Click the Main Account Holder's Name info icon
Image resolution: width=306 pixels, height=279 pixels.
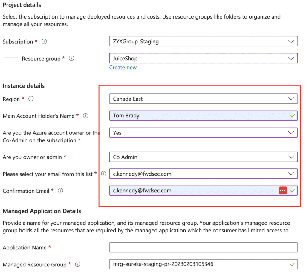[x=85, y=116]
